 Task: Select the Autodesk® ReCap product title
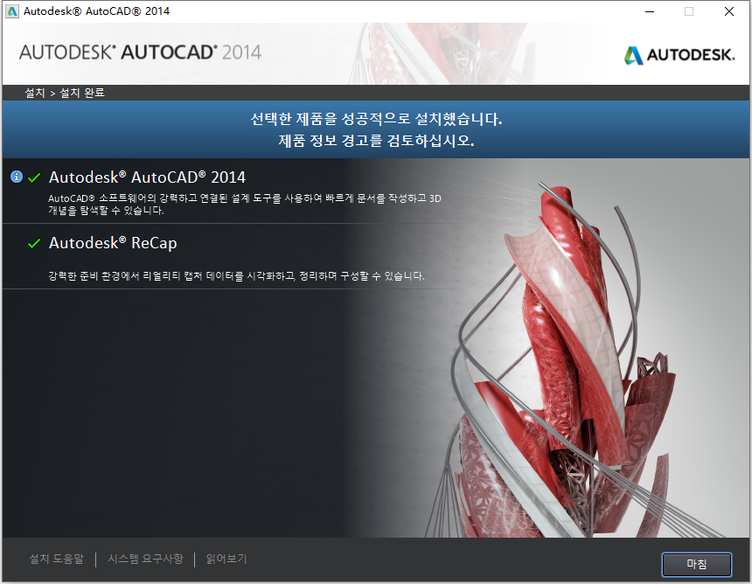tap(113, 243)
